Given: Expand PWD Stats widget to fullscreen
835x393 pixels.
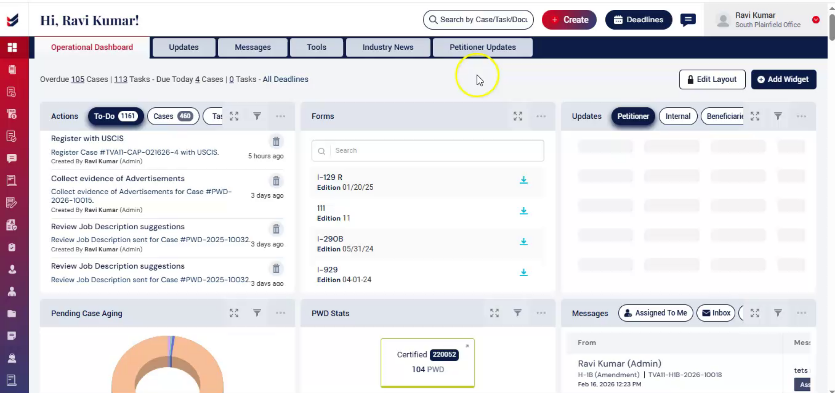Looking at the screenshot, I should pos(494,313).
